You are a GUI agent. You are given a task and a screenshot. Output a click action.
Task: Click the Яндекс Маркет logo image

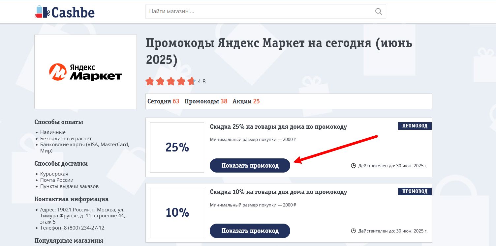tap(85, 72)
